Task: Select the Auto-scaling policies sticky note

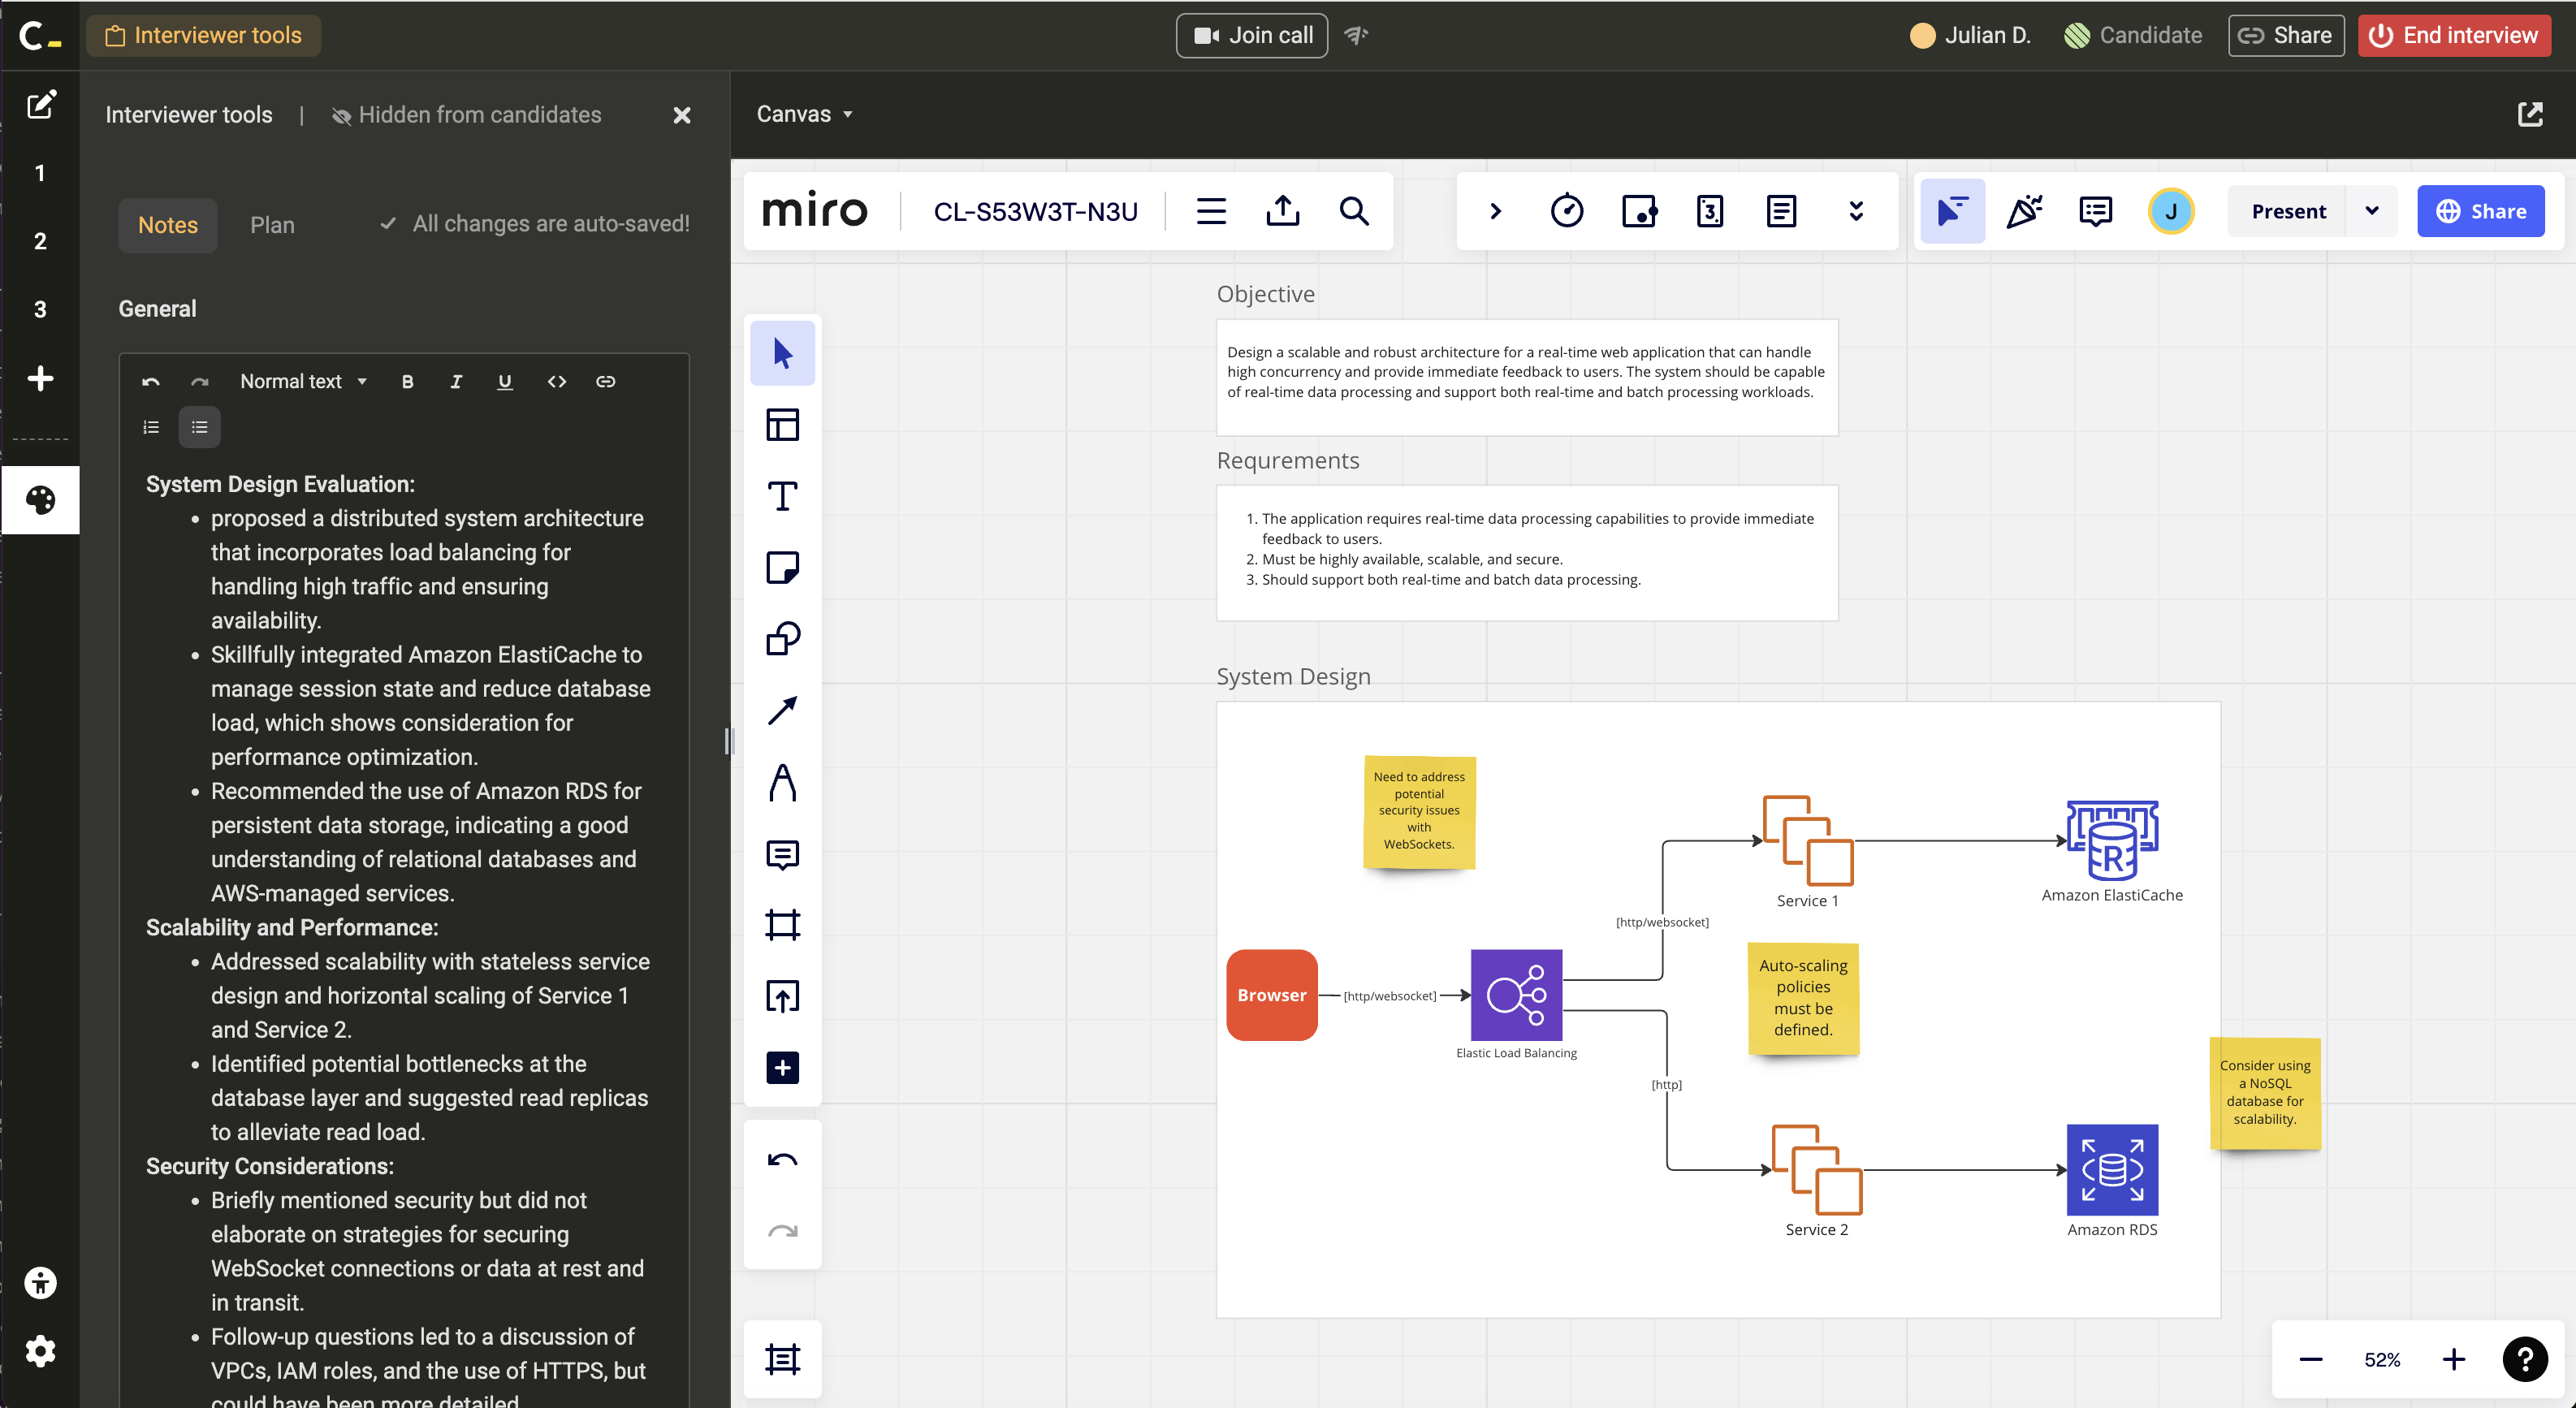Action: pyautogui.click(x=1803, y=997)
